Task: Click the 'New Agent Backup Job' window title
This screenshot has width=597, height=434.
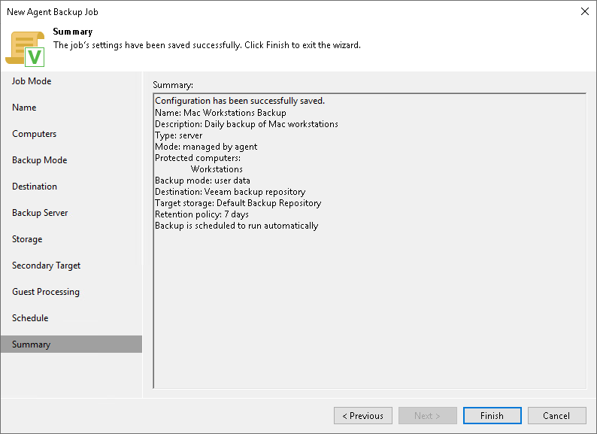Action: pos(53,12)
